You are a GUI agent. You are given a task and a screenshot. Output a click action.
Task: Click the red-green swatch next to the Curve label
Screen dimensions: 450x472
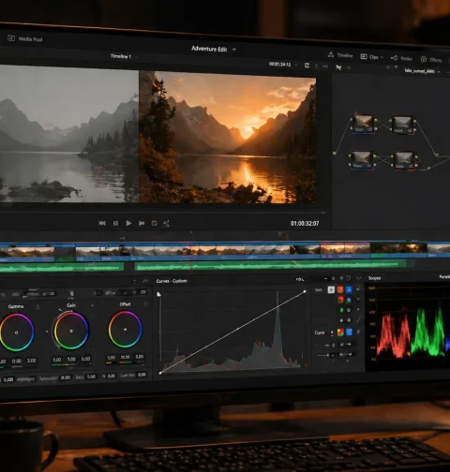click(x=340, y=332)
